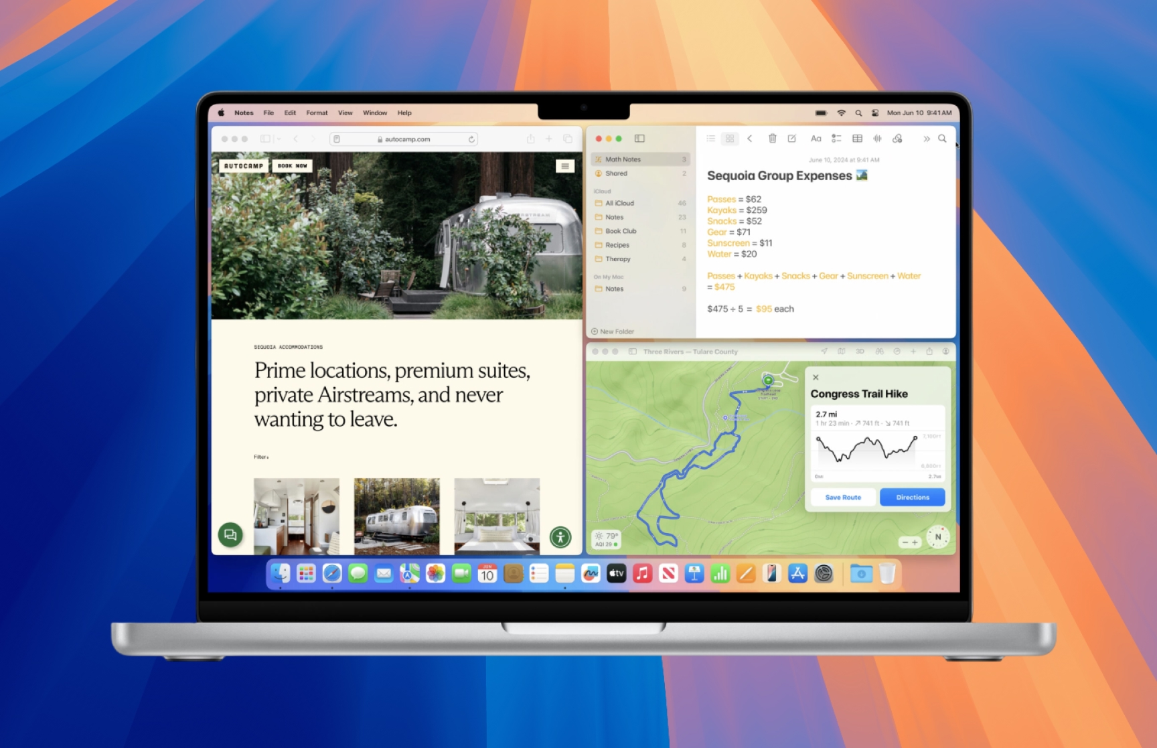Image resolution: width=1157 pixels, height=748 pixels.
Task: Open the Maps account profile icon
Action: pyautogui.click(x=945, y=351)
